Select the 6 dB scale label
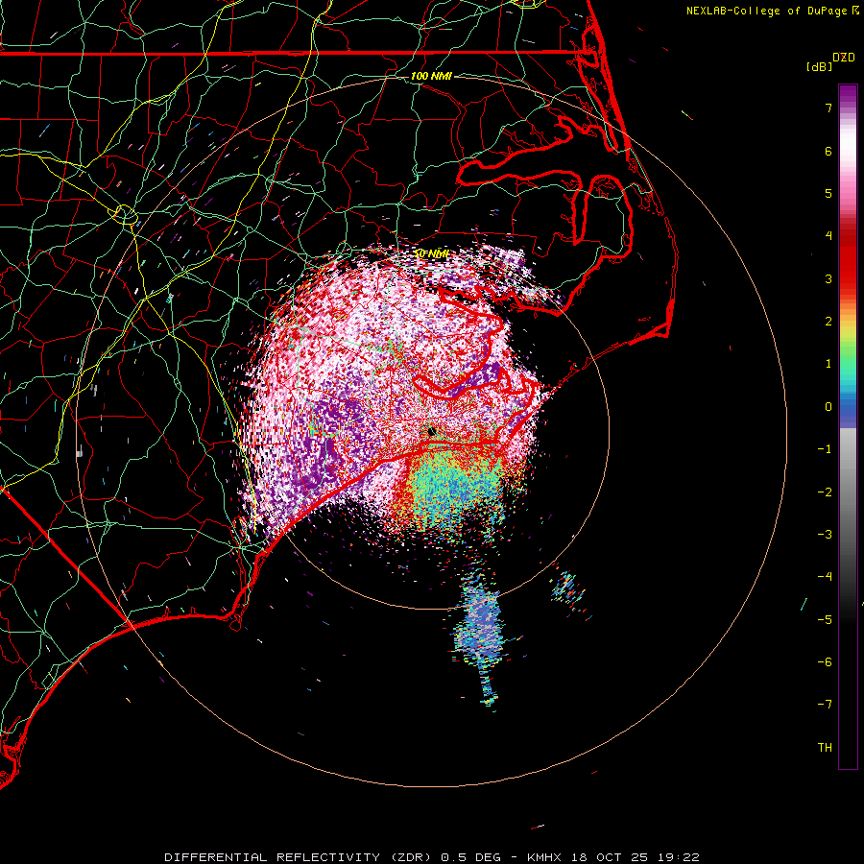Image resolution: width=864 pixels, height=864 pixels. [828, 151]
